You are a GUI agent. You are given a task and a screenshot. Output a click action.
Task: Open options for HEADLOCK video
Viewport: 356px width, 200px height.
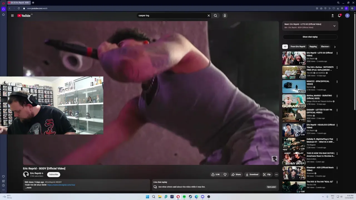[337, 125]
